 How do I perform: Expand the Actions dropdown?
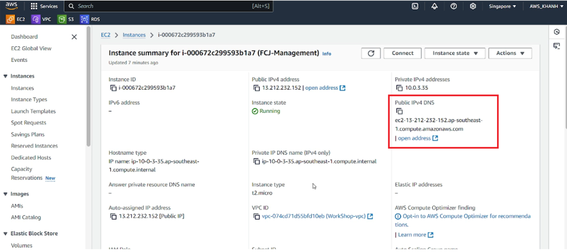pyautogui.click(x=510, y=53)
